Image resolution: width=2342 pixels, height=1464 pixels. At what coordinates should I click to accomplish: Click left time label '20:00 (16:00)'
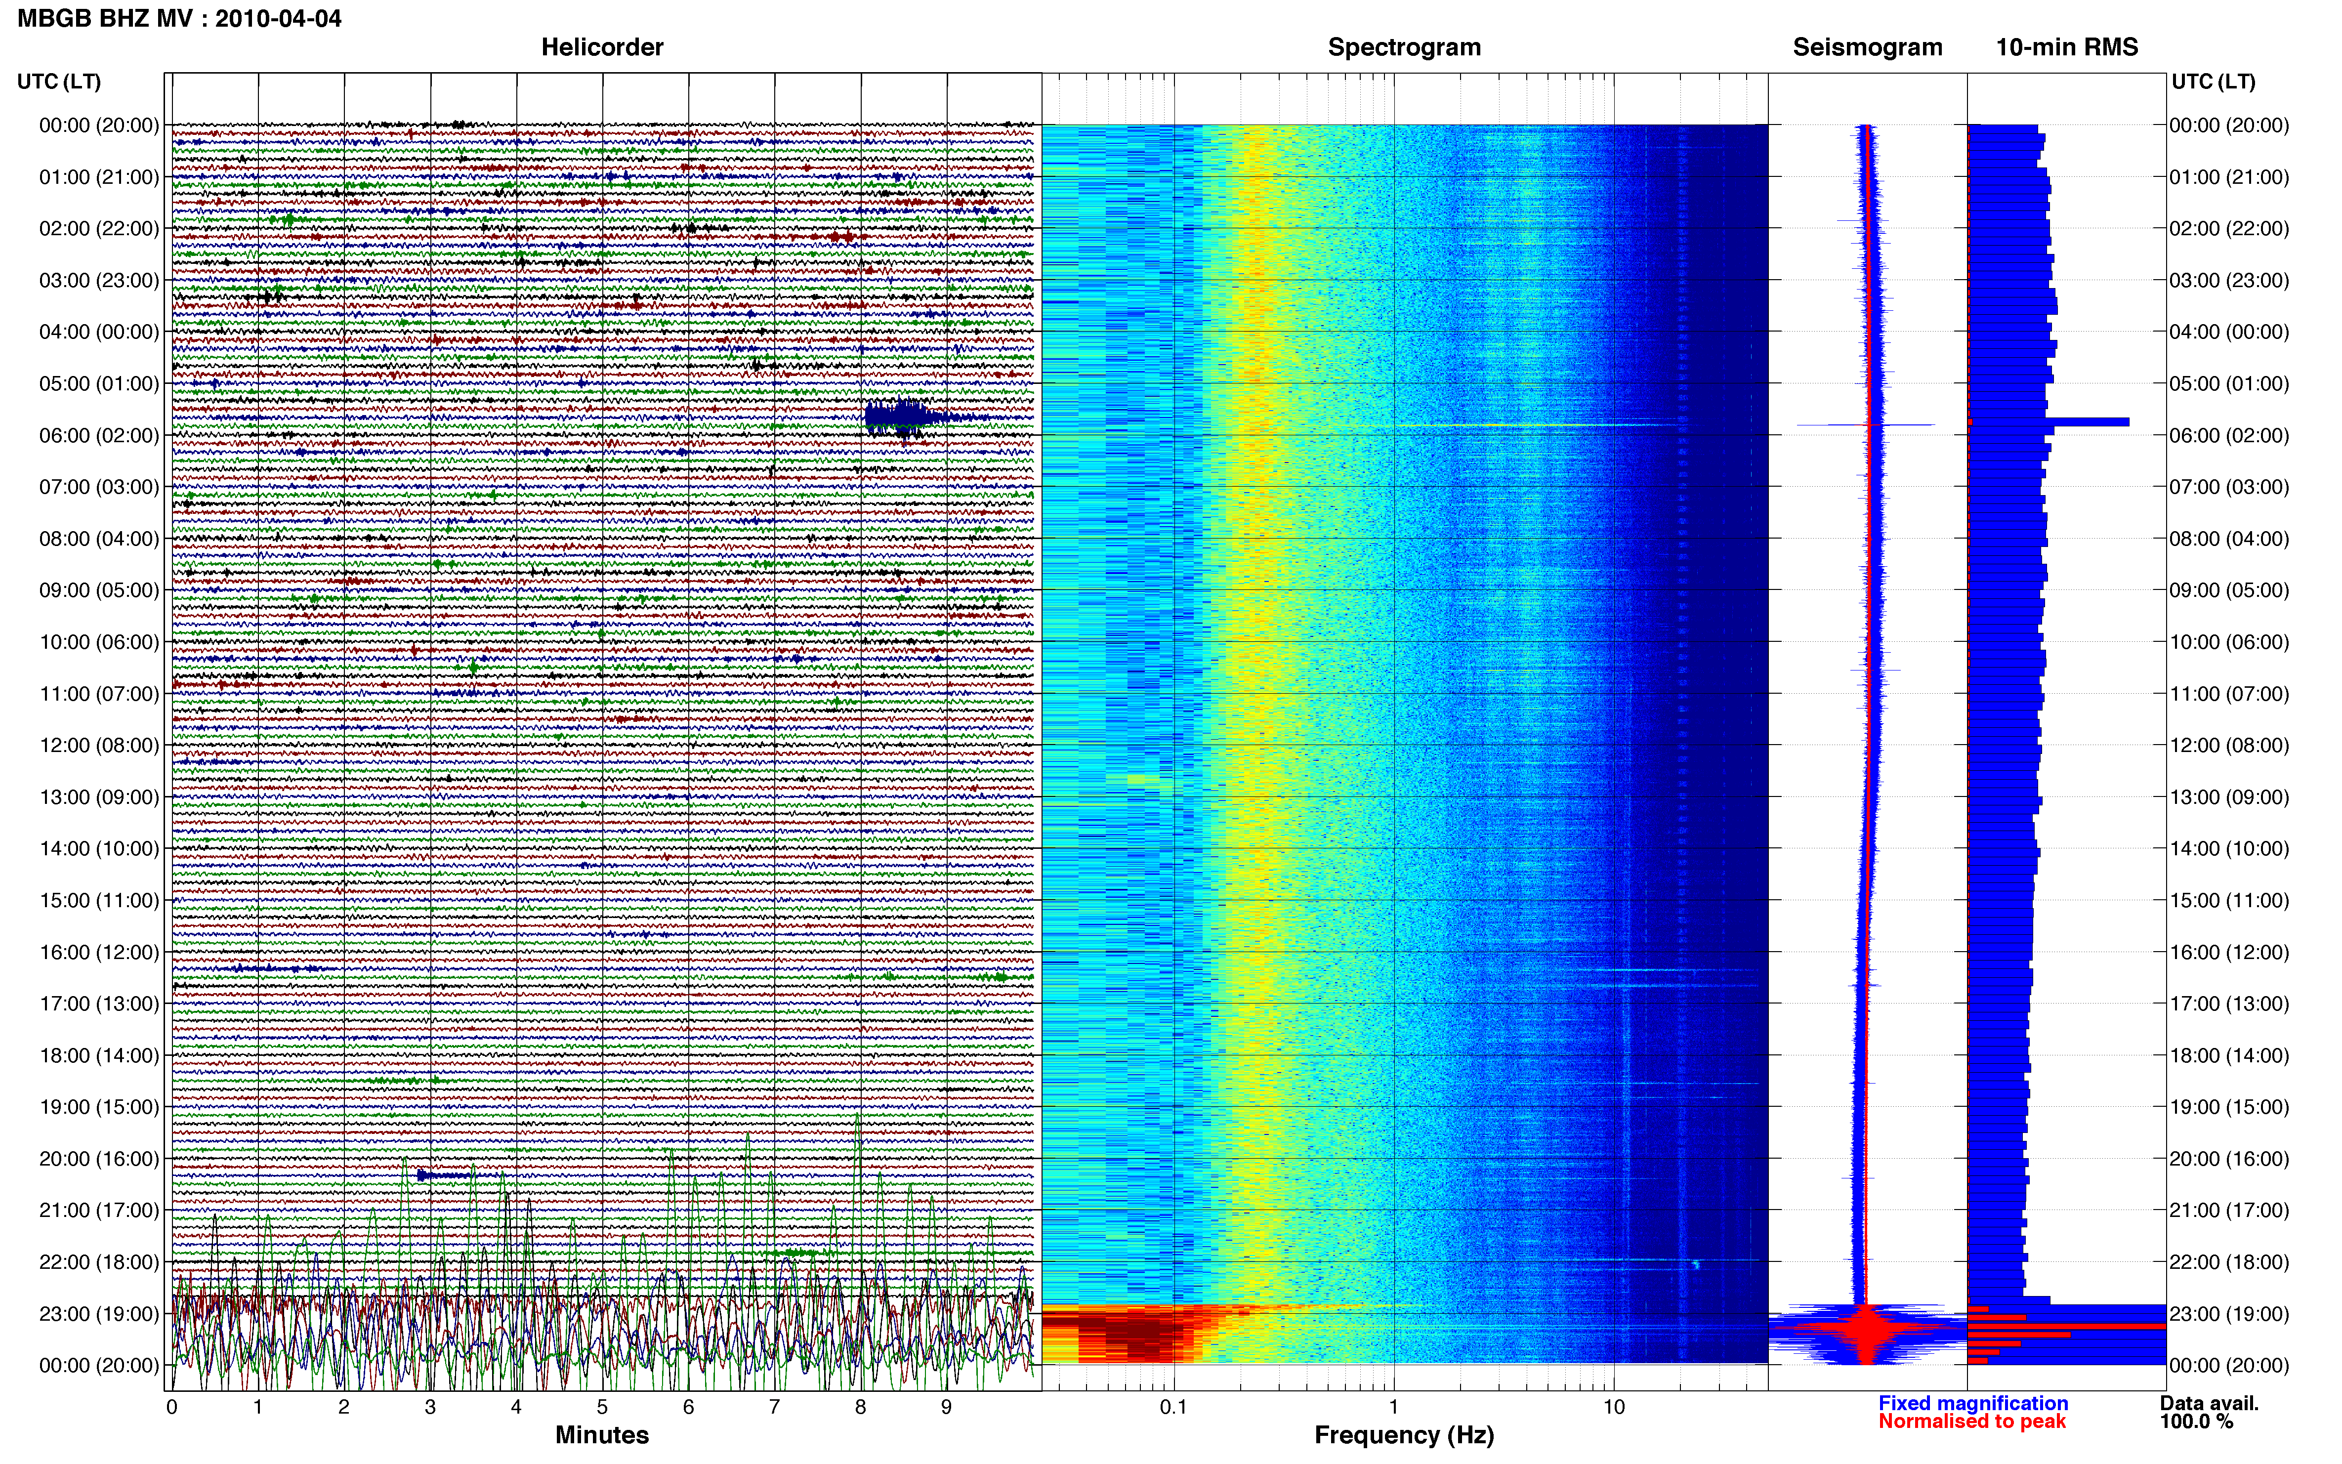click(x=99, y=1159)
